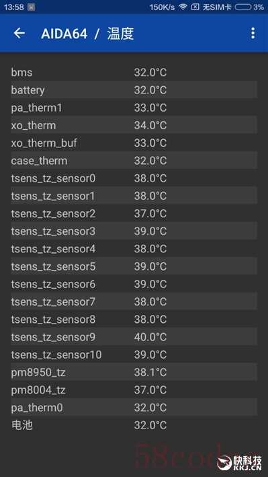Select the tsens_tz_sensor9 row at 40.0°C
This screenshot has height=477, width=268.
[x=134, y=337]
